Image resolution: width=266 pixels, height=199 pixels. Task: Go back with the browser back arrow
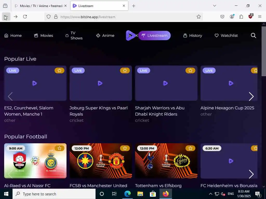(6, 17)
